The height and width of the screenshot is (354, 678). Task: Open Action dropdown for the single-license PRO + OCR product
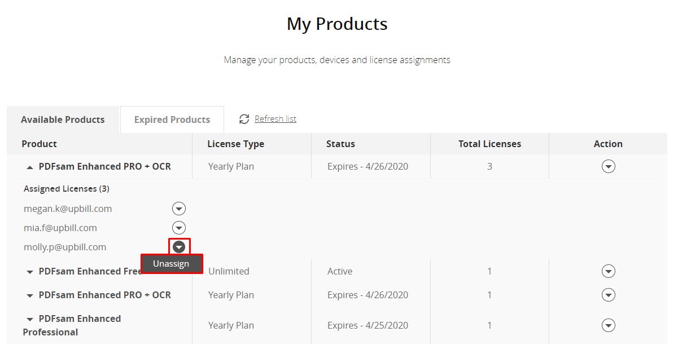click(608, 295)
